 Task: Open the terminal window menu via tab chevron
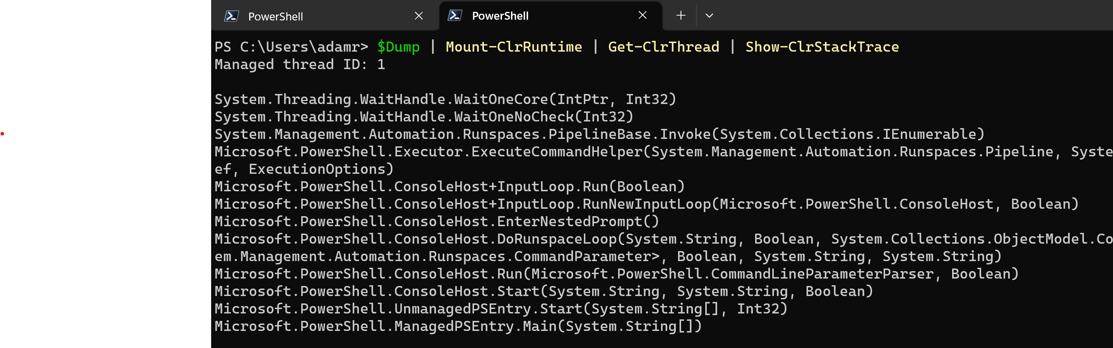[x=709, y=16]
